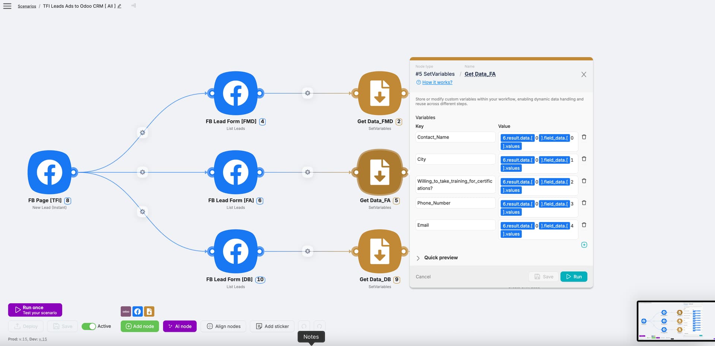The height and width of the screenshot is (346, 715).
Task: Click the Odoo app shortcut icon
Action: coord(126,311)
